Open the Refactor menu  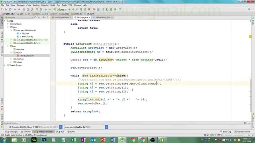click(x=45, y=5)
